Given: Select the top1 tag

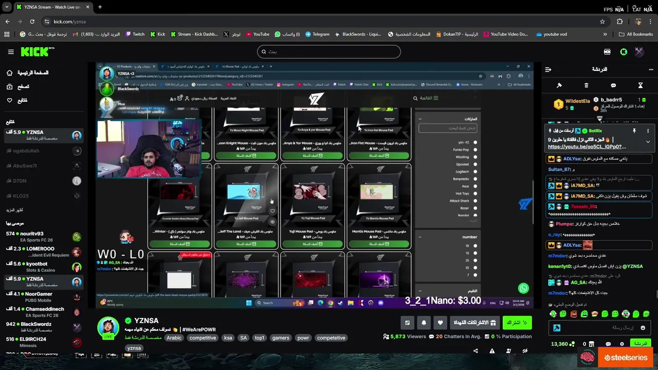Looking at the screenshot, I should [x=259, y=338].
